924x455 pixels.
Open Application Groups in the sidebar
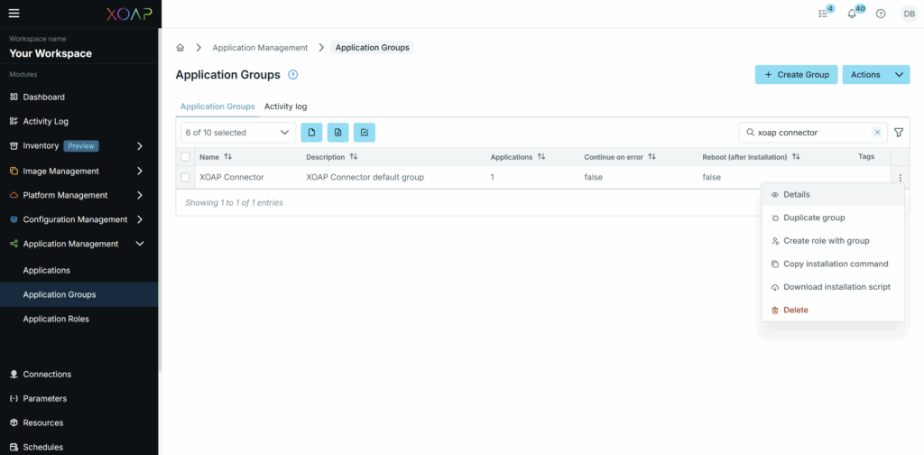tap(79, 294)
